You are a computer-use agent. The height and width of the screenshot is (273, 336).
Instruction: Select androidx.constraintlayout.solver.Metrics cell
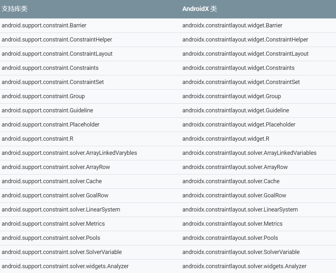(233, 224)
